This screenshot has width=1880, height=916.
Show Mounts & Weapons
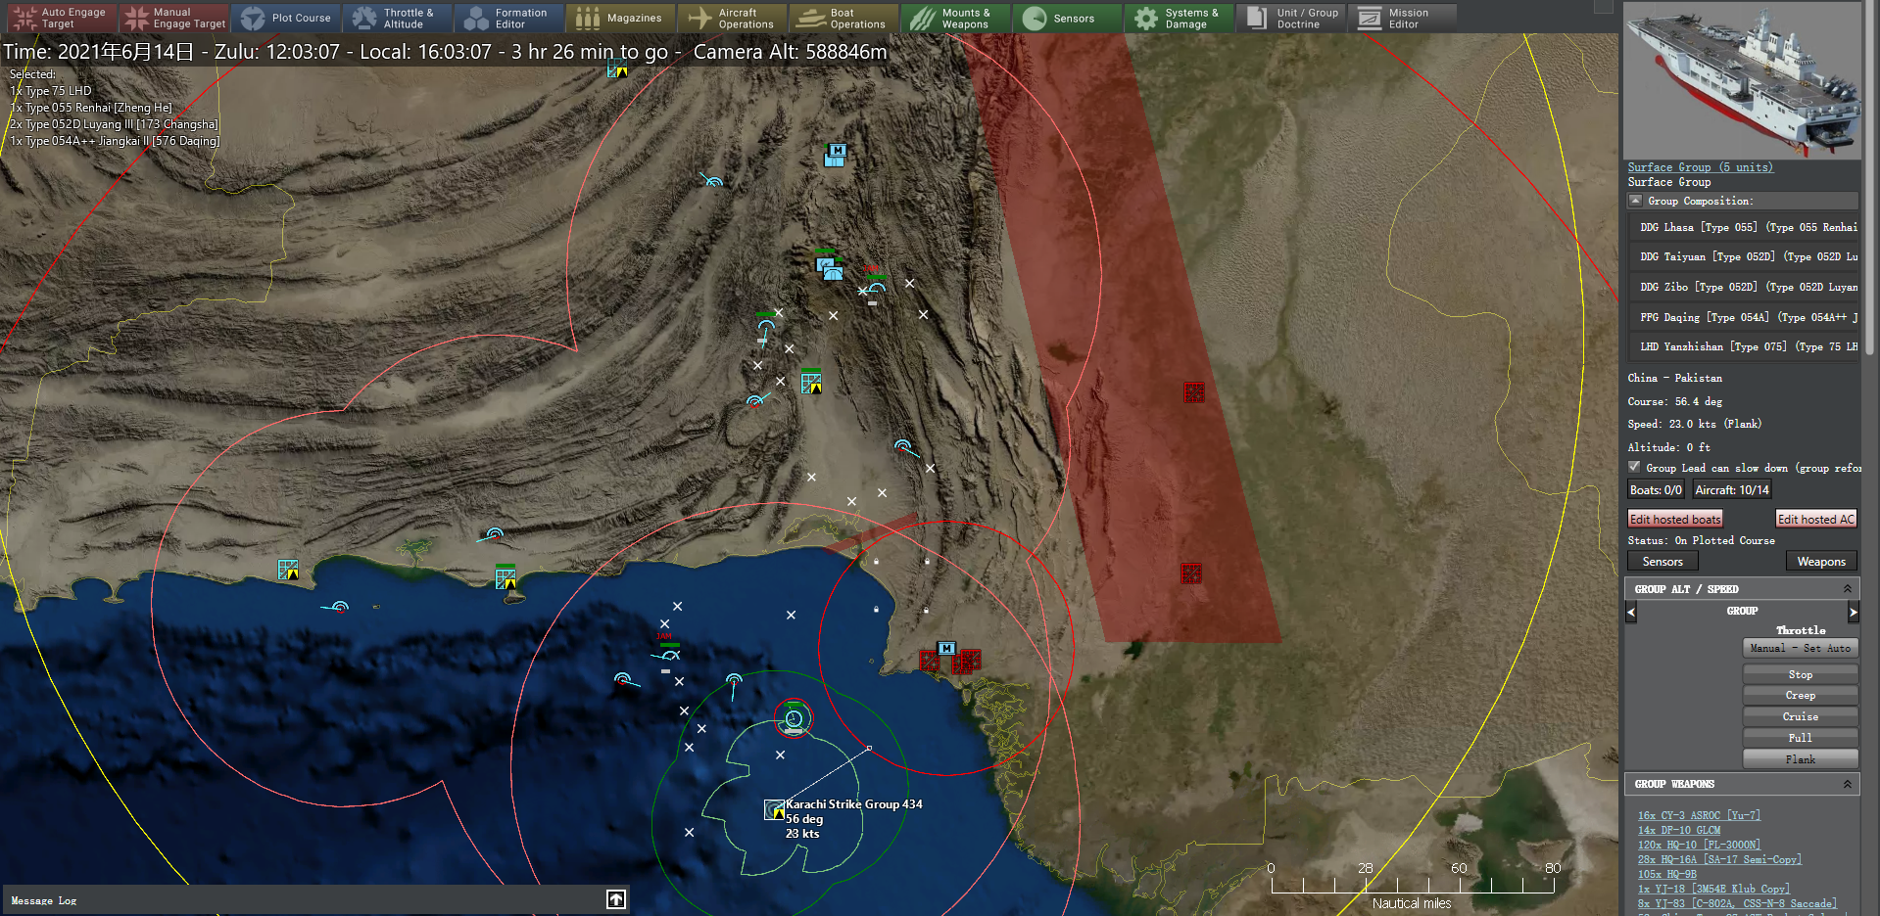(x=956, y=18)
